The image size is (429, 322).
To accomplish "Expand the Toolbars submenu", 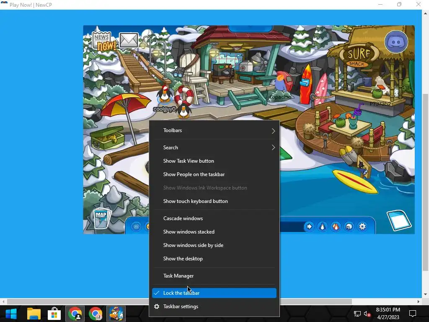I will point(214,130).
